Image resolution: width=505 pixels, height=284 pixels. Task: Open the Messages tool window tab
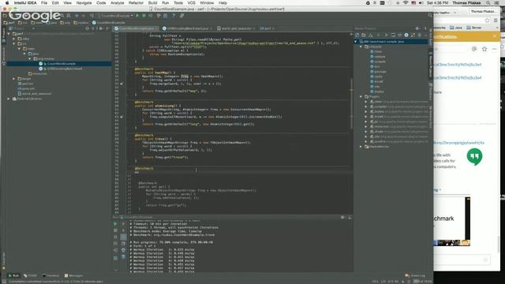click(73, 275)
